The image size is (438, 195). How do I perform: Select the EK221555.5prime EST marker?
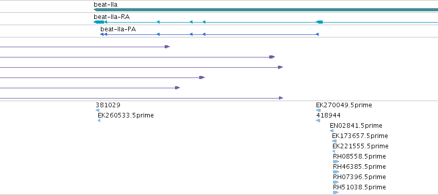point(334,151)
